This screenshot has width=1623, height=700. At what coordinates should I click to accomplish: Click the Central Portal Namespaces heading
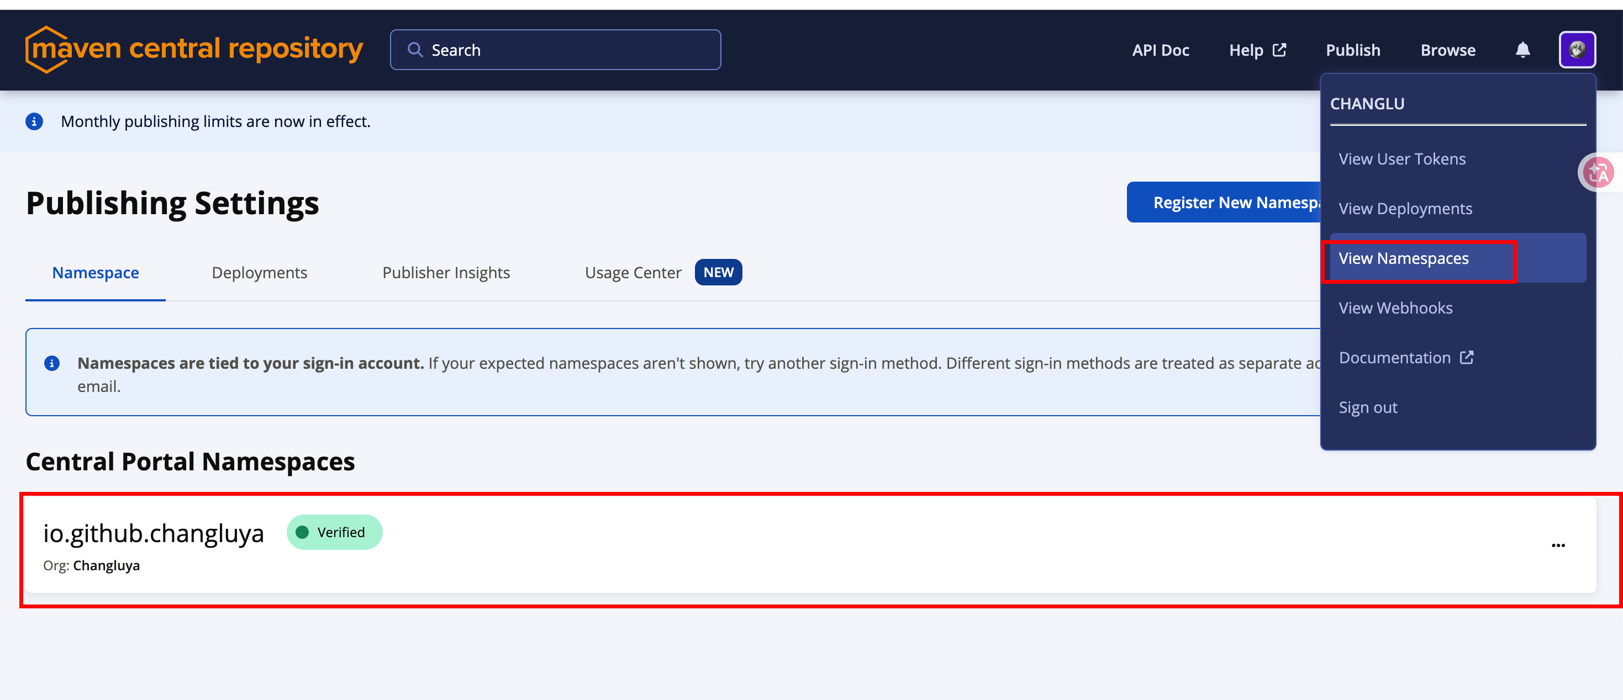190,462
